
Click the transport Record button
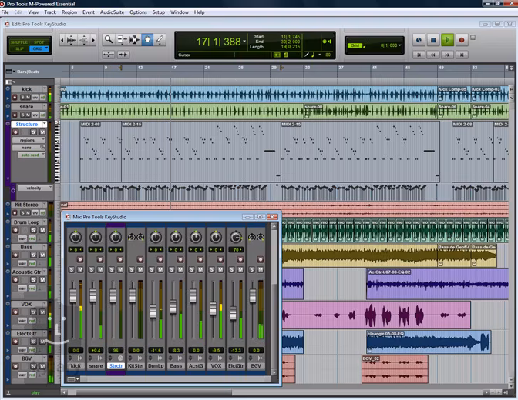(x=462, y=40)
